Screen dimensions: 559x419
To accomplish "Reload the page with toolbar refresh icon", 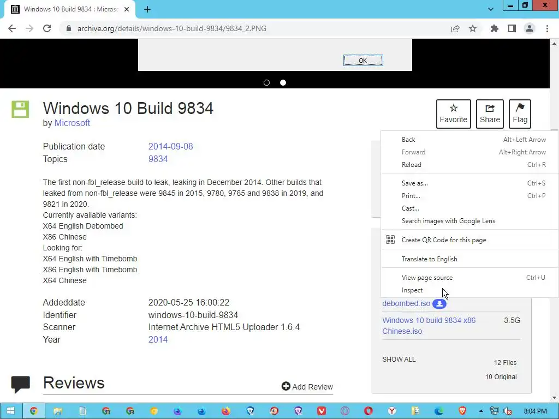I will coord(47,28).
